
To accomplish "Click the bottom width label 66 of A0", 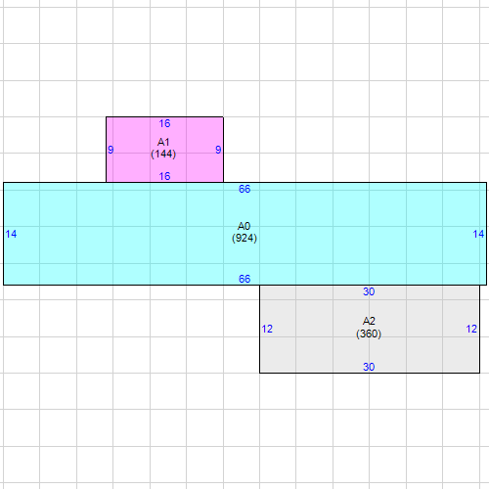I will (x=244, y=279).
